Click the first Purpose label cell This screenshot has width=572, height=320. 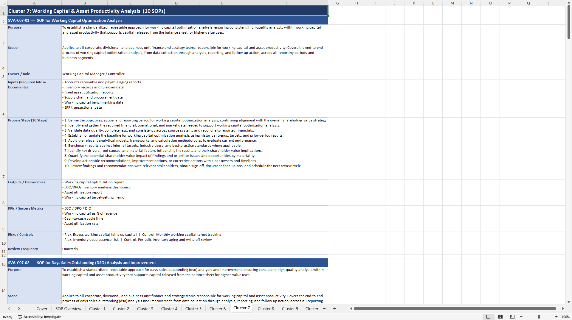pyautogui.click(x=34, y=35)
